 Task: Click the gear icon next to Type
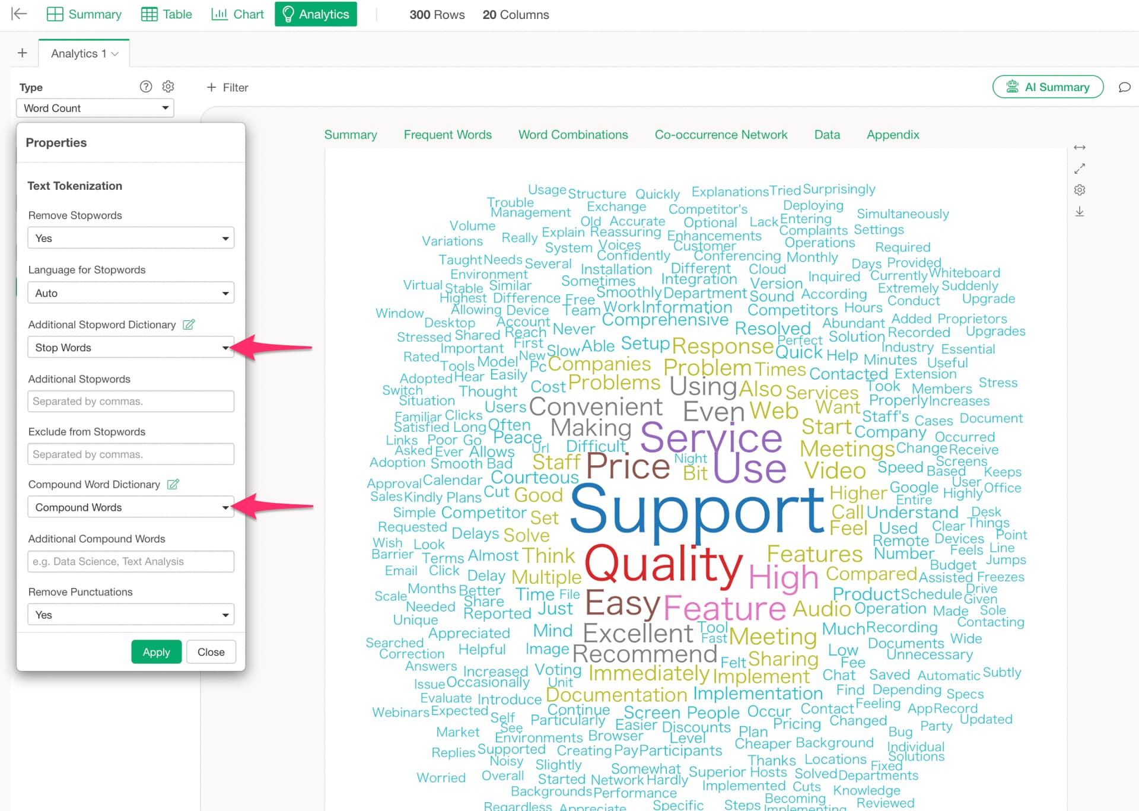tap(168, 87)
